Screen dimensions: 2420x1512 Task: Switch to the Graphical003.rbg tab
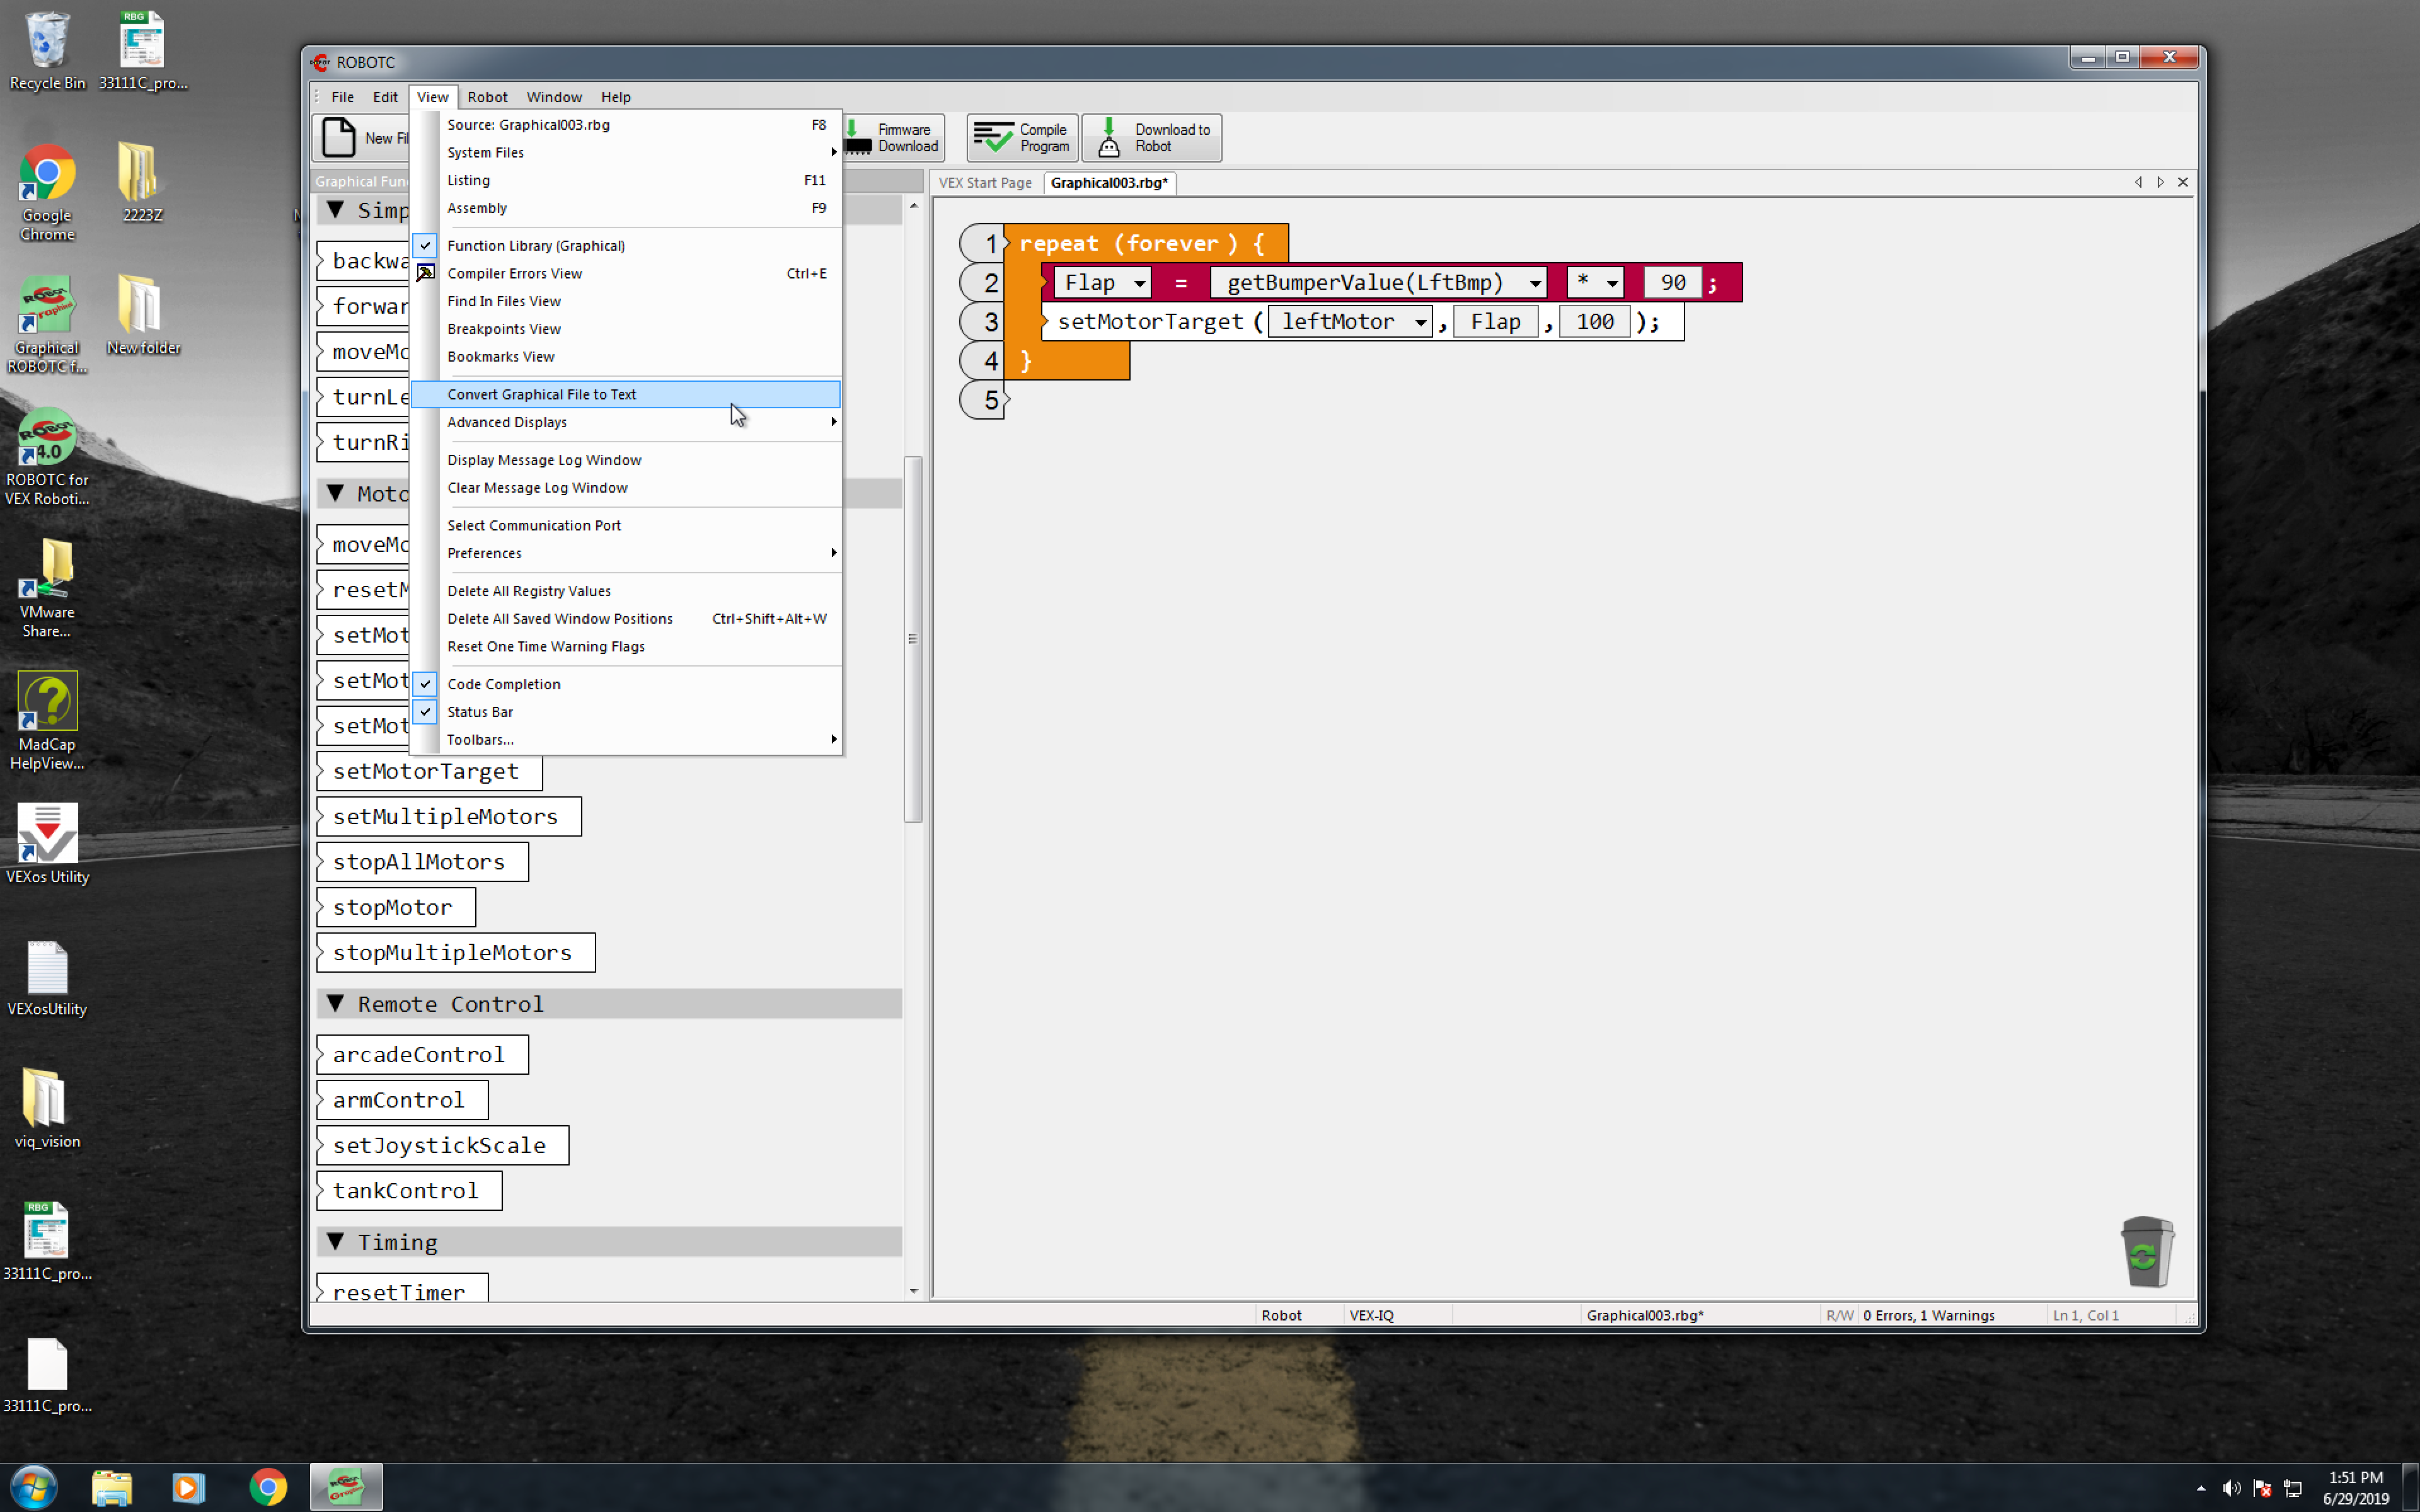[1109, 183]
